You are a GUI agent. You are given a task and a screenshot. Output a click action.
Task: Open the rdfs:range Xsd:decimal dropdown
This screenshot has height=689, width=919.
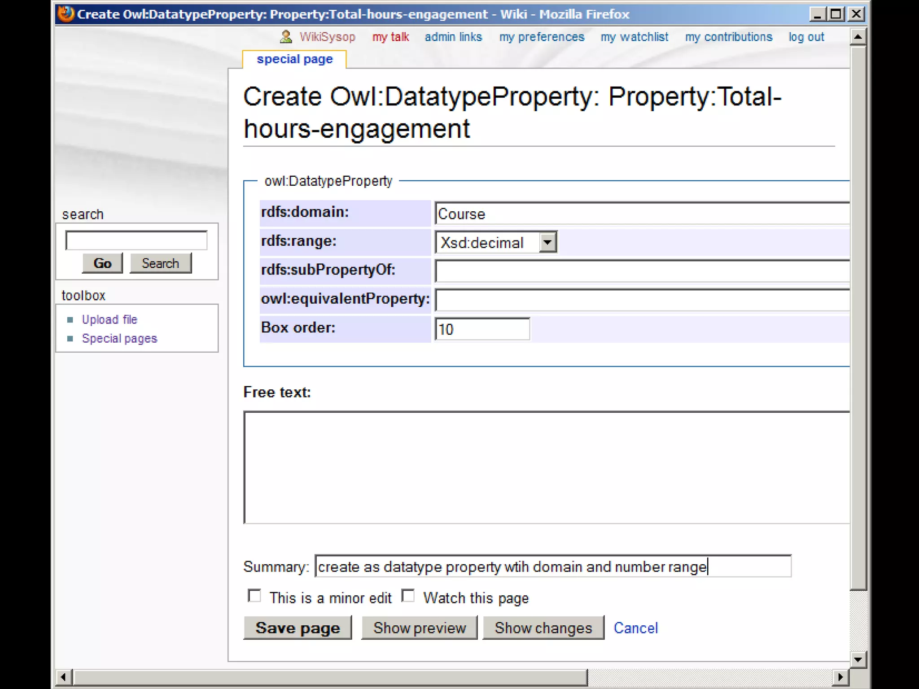[x=547, y=242]
